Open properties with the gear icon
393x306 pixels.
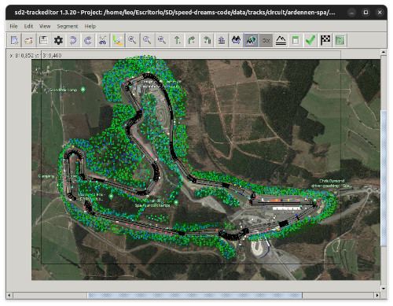coord(58,40)
